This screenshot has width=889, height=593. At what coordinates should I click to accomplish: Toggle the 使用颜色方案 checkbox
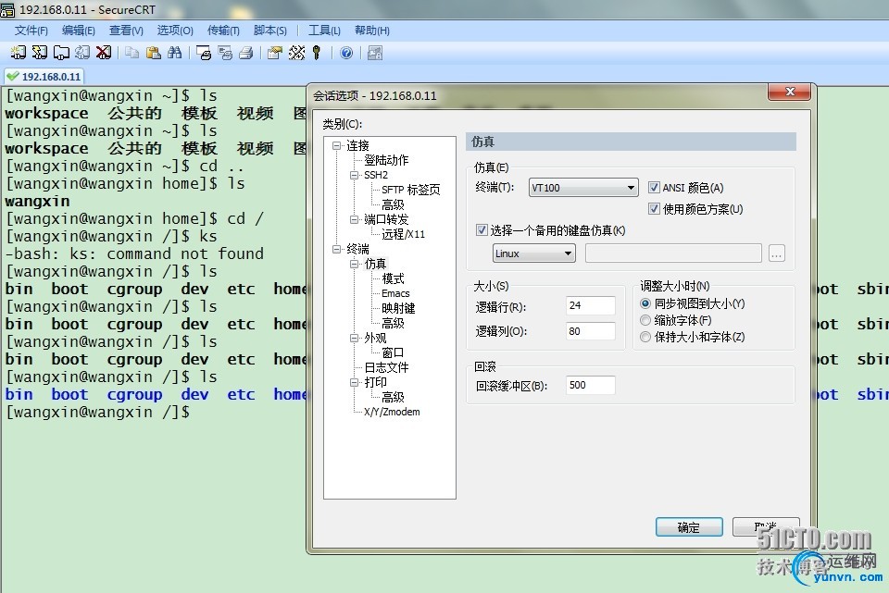[x=654, y=209]
